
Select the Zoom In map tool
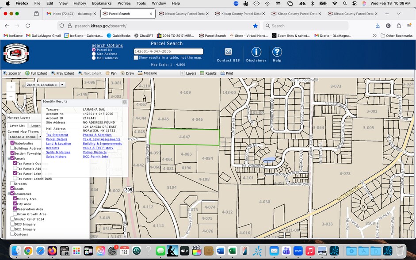click(x=12, y=73)
